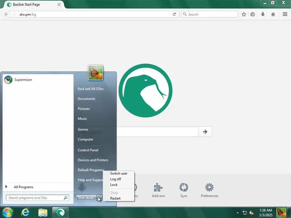Open Windows Explorer folder on taskbar
Screen dimensions: 291x218
43,212
